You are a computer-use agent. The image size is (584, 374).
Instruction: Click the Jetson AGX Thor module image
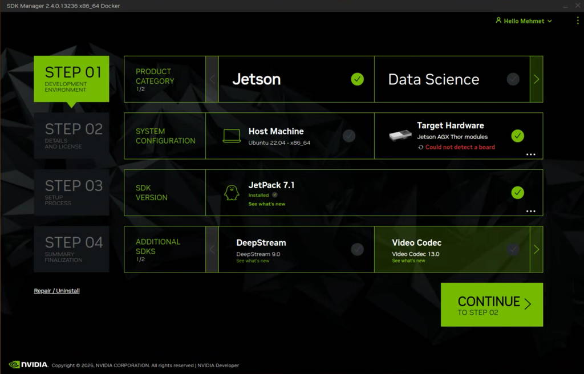pos(400,135)
